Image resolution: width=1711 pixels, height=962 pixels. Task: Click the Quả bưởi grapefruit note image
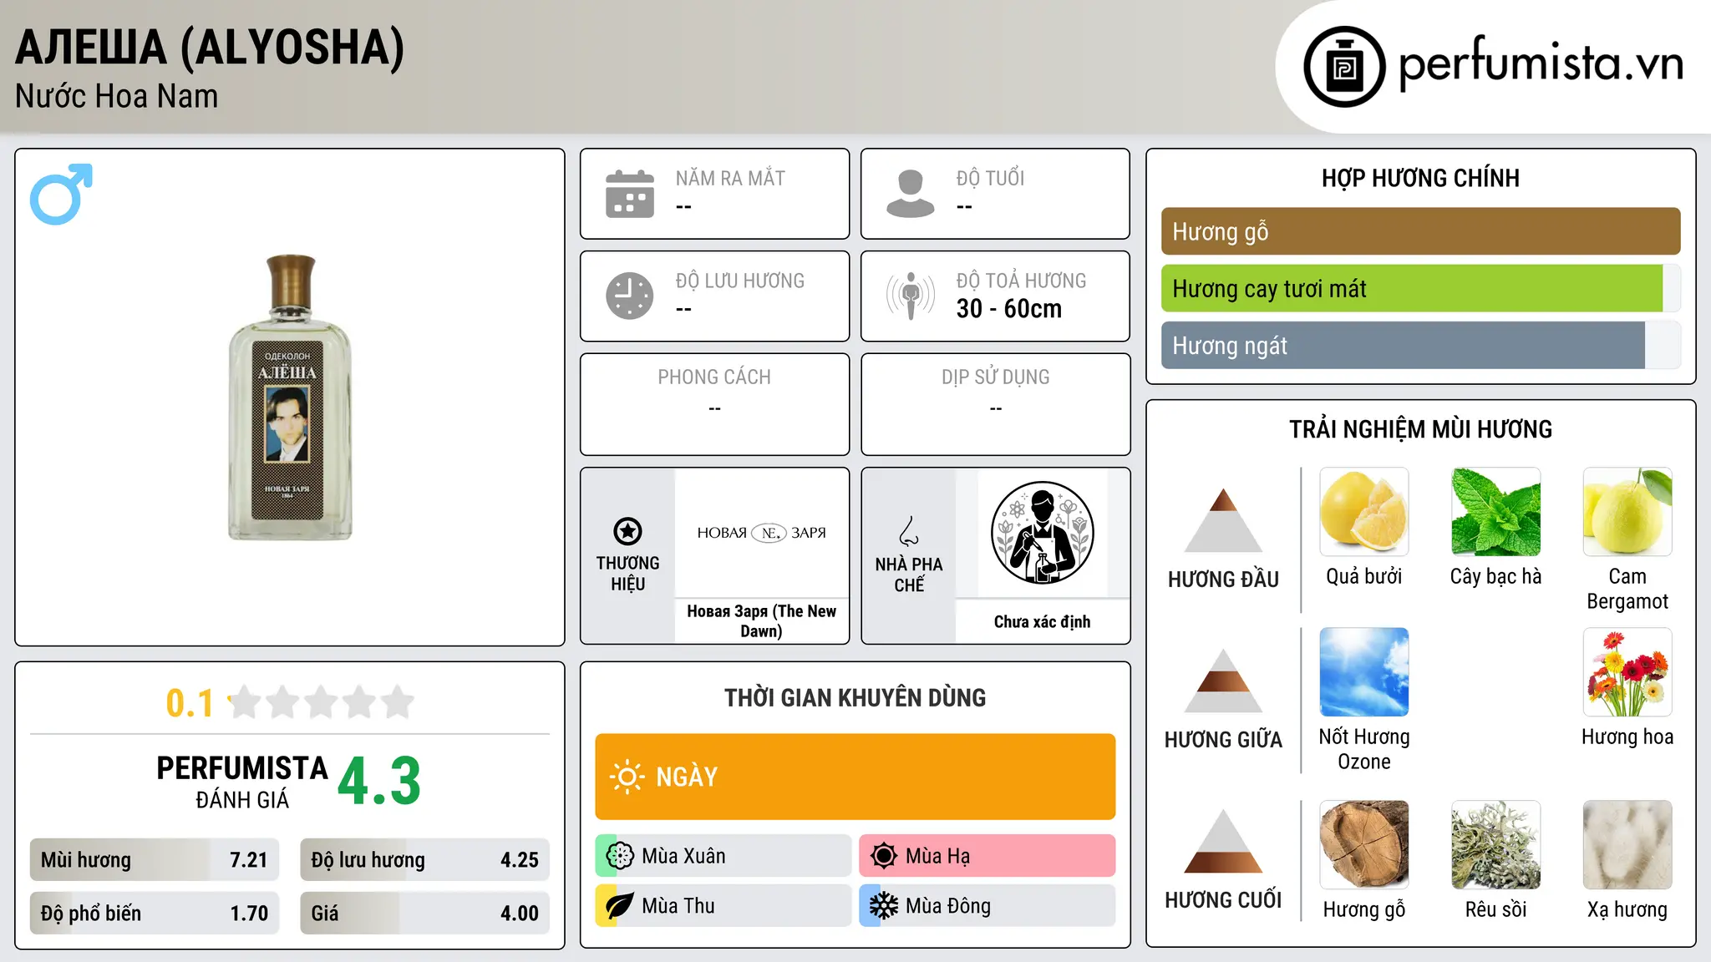pos(1364,512)
